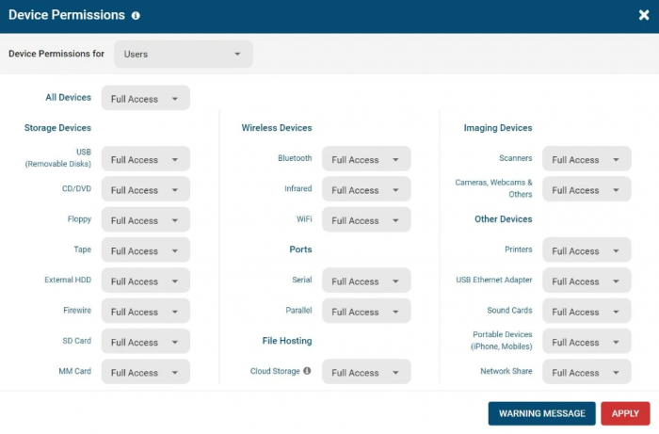
Task: Click the red APPLY button
Action: point(625,413)
